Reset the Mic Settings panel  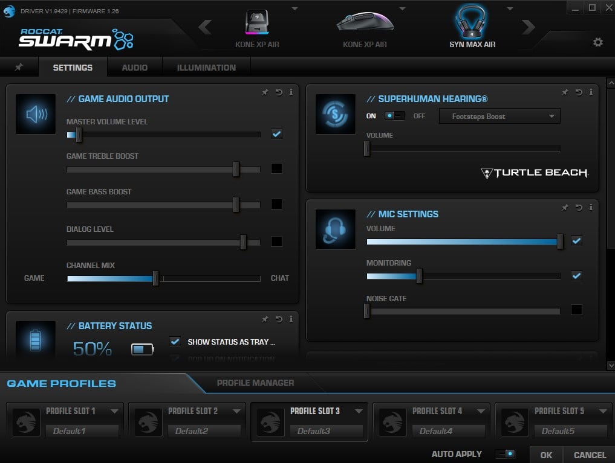pos(579,208)
